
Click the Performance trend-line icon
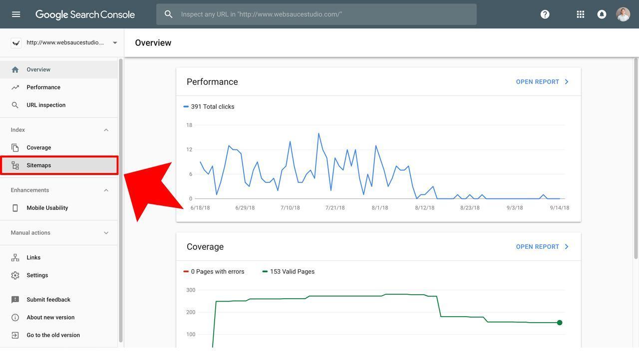[15, 87]
